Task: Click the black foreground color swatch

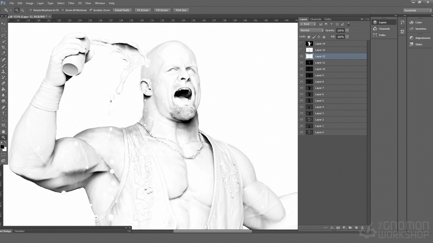Action: click(2, 147)
